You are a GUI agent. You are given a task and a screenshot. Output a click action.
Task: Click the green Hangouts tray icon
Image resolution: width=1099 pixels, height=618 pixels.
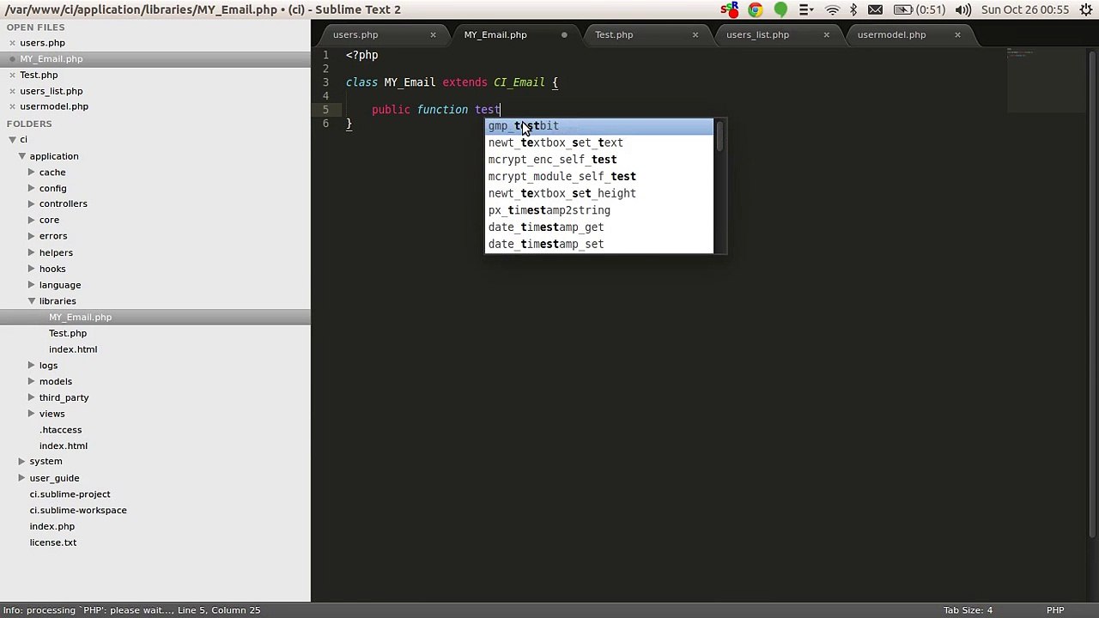coord(780,9)
